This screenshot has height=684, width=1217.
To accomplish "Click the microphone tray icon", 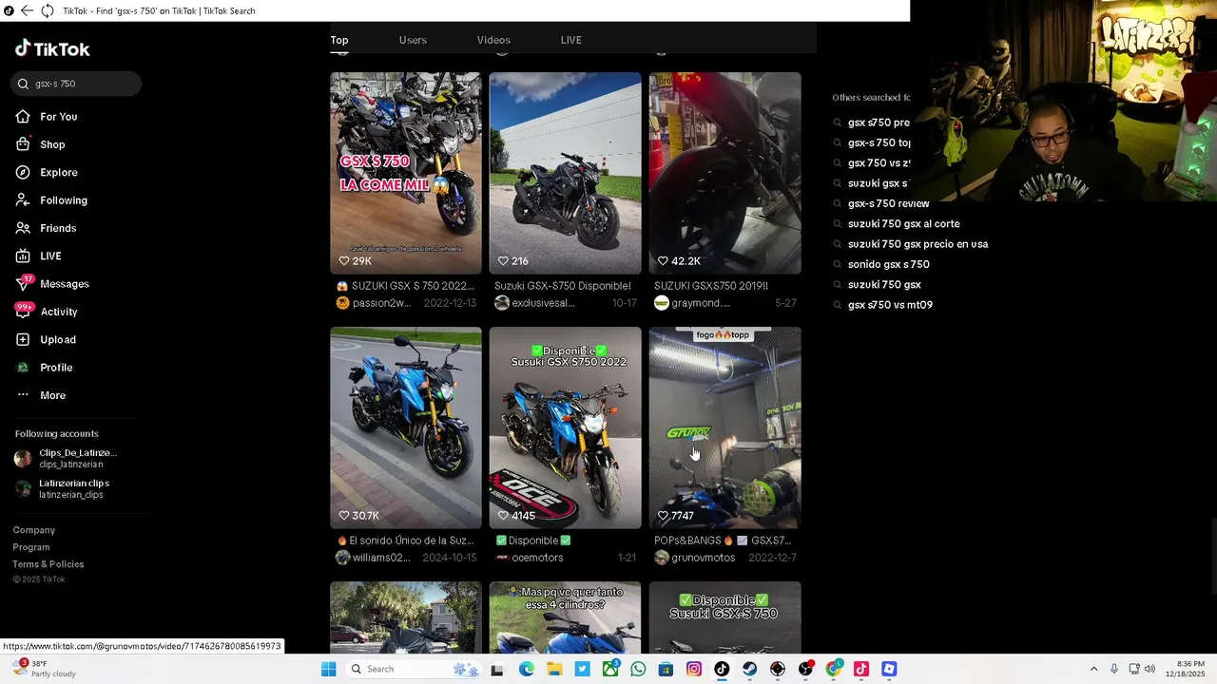I will [1114, 670].
